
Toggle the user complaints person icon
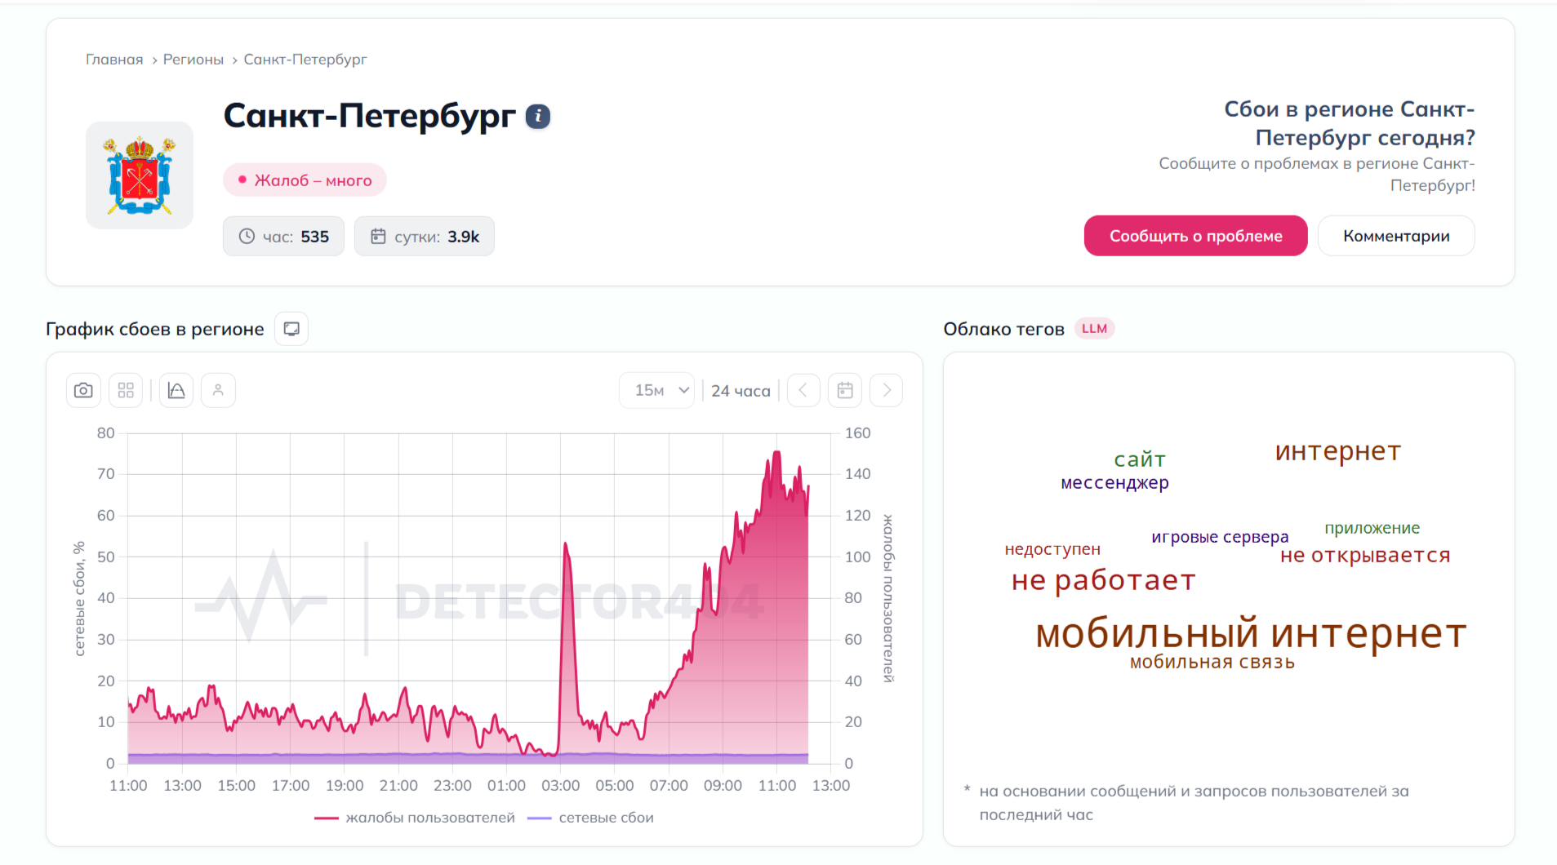click(x=218, y=391)
